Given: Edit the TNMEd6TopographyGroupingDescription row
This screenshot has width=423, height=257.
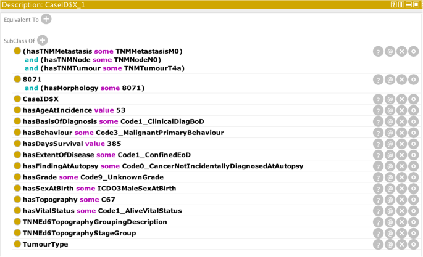Looking at the screenshot, I should (413, 222).
